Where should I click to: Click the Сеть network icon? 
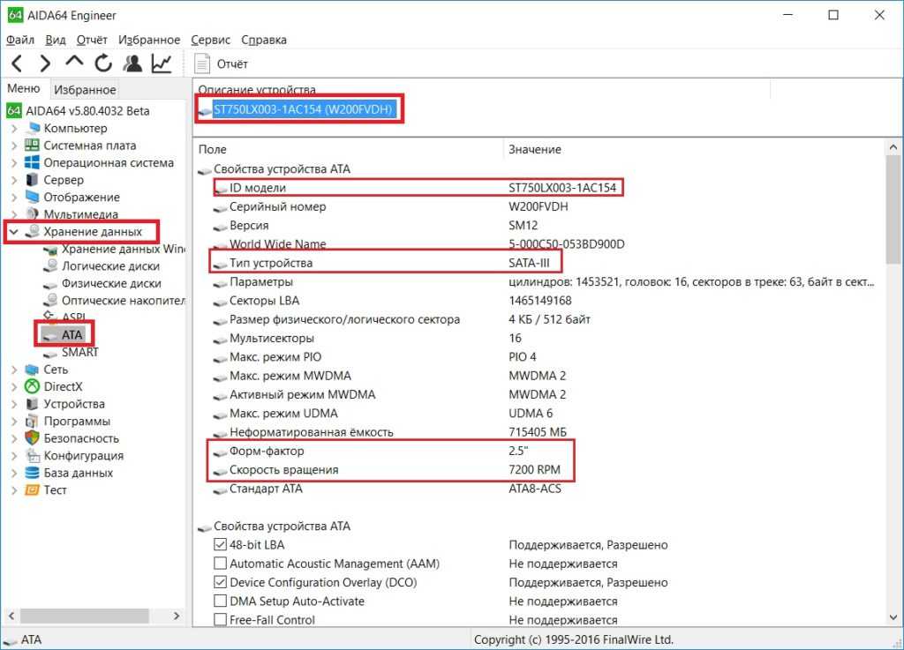pos(33,370)
